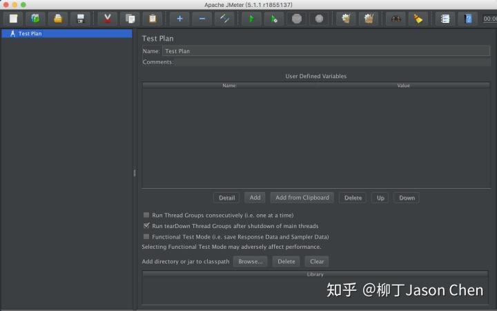Expand all nodes with plus icon
Image resolution: width=497 pixels, height=311 pixels.
[179, 19]
